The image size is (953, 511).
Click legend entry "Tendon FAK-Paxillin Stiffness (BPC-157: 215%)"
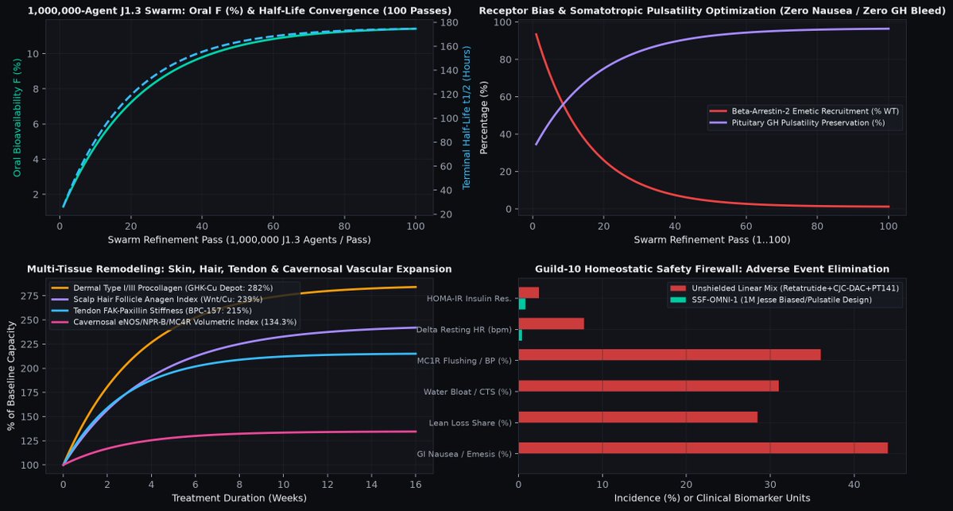[162, 311]
